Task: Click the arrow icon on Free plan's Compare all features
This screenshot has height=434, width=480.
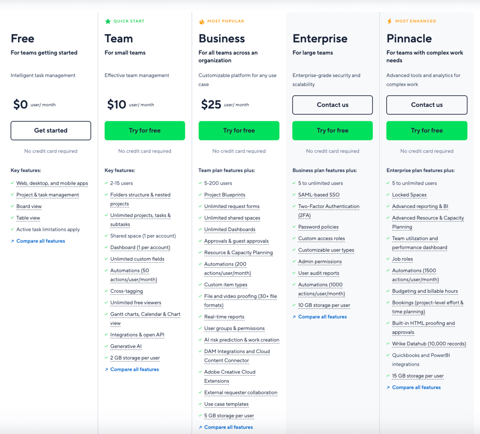Action: (x=12, y=241)
